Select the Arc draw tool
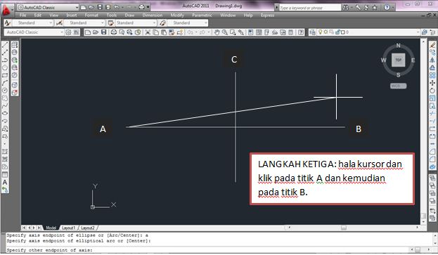 (x=5, y=83)
